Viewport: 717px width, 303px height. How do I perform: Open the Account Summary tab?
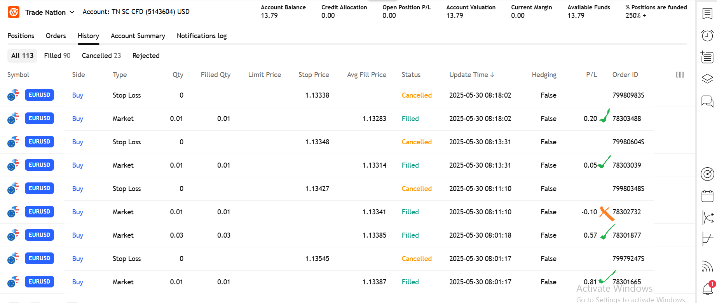point(138,36)
